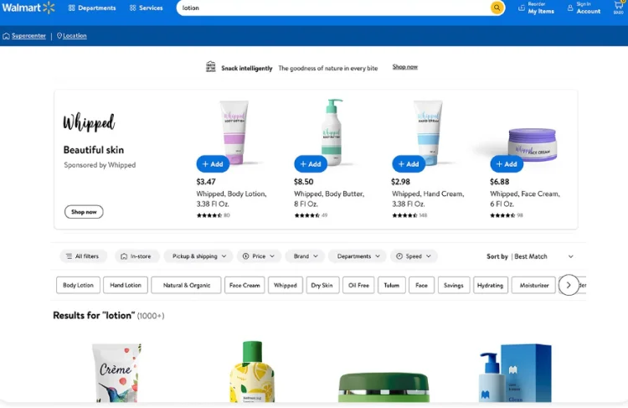Open the shopping cart icon
The width and height of the screenshot is (628, 408).
pyautogui.click(x=619, y=8)
